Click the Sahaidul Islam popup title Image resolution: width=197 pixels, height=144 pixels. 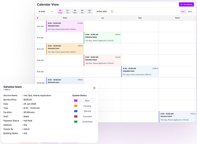click(x=13, y=87)
